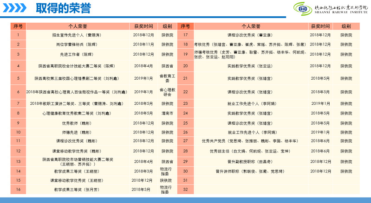Click the 渭南市 level cell

(167, 113)
